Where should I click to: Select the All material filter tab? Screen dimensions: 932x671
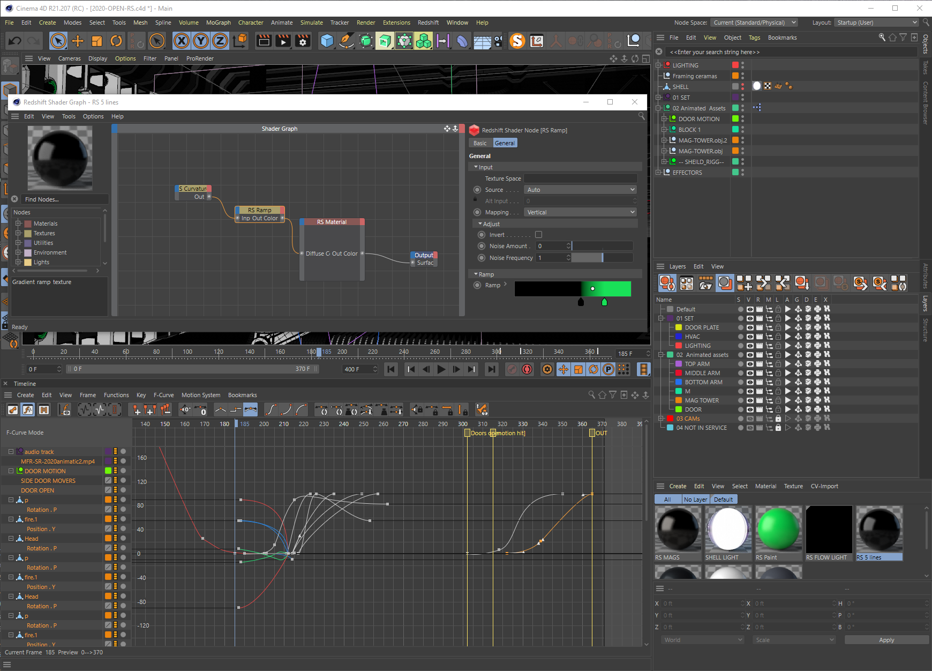coord(667,499)
